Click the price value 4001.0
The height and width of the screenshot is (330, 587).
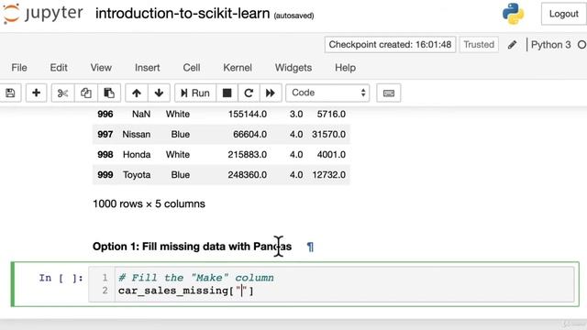tap(331, 155)
